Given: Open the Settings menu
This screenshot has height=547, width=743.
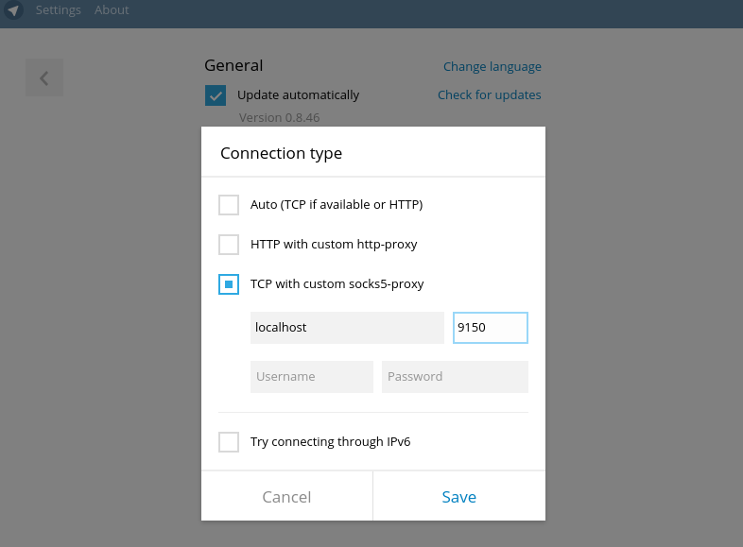Looking at the screenshot, I should pyautogui.click(x=58, y=10).
